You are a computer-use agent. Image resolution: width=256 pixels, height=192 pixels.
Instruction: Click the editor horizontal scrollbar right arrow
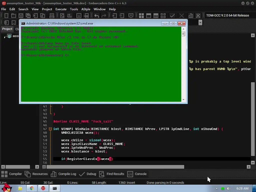248,167
